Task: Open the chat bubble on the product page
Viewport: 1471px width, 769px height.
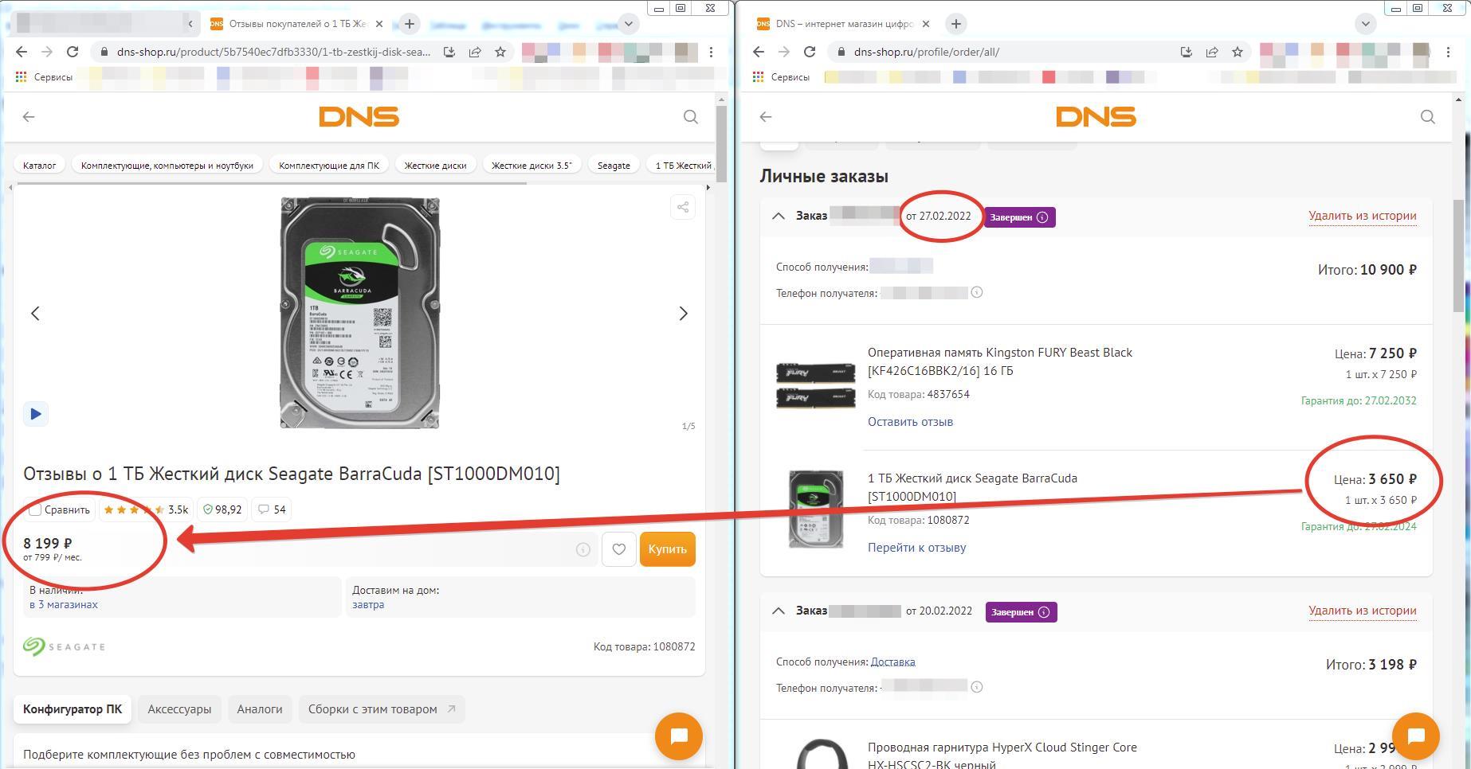Action: [679, 736]
